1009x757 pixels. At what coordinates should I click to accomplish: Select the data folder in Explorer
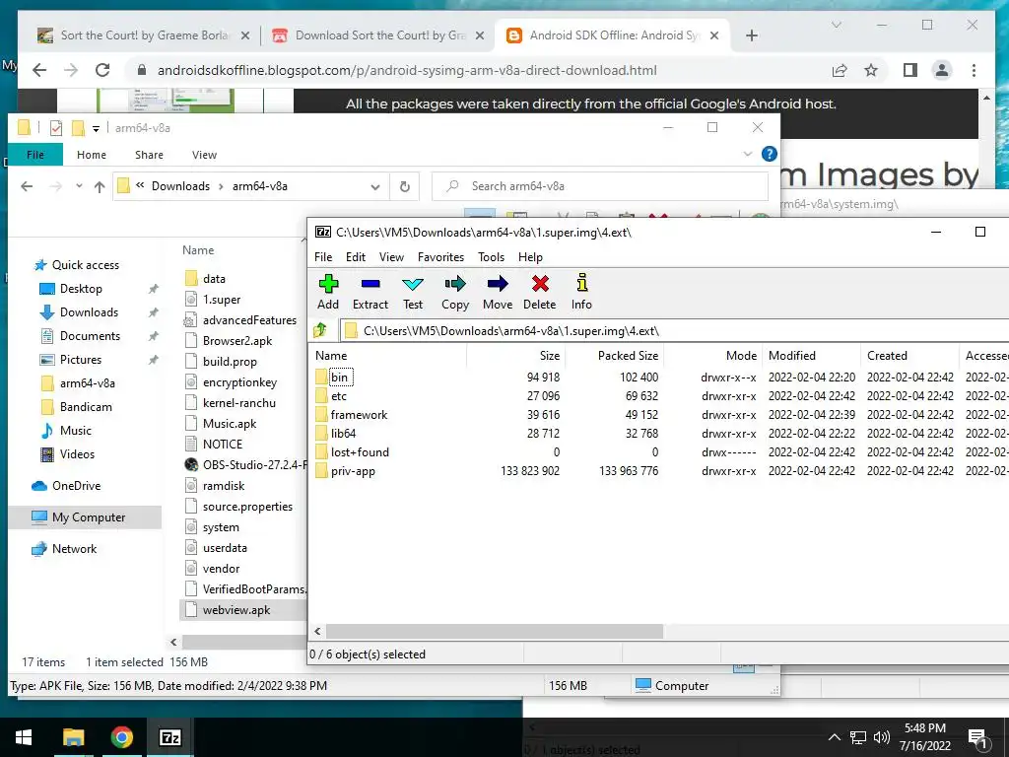tap(214, 279)
